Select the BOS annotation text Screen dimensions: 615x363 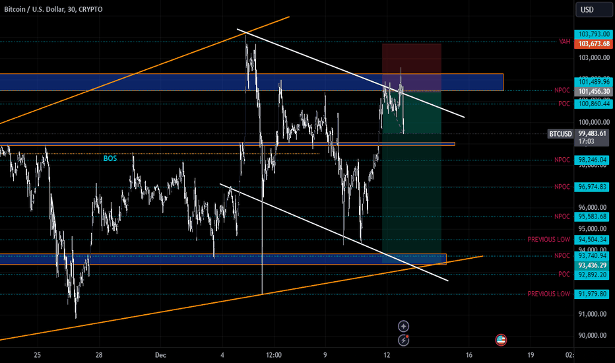(110, 158)
